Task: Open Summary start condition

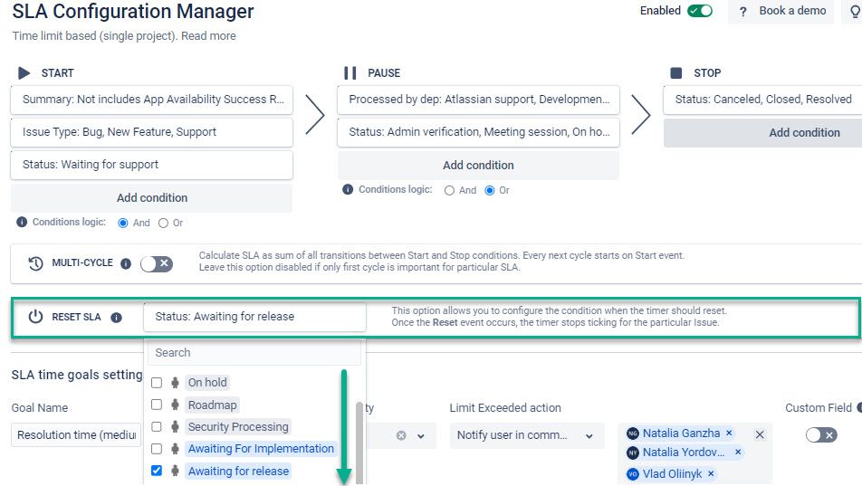Action: [x=152, y=100]
